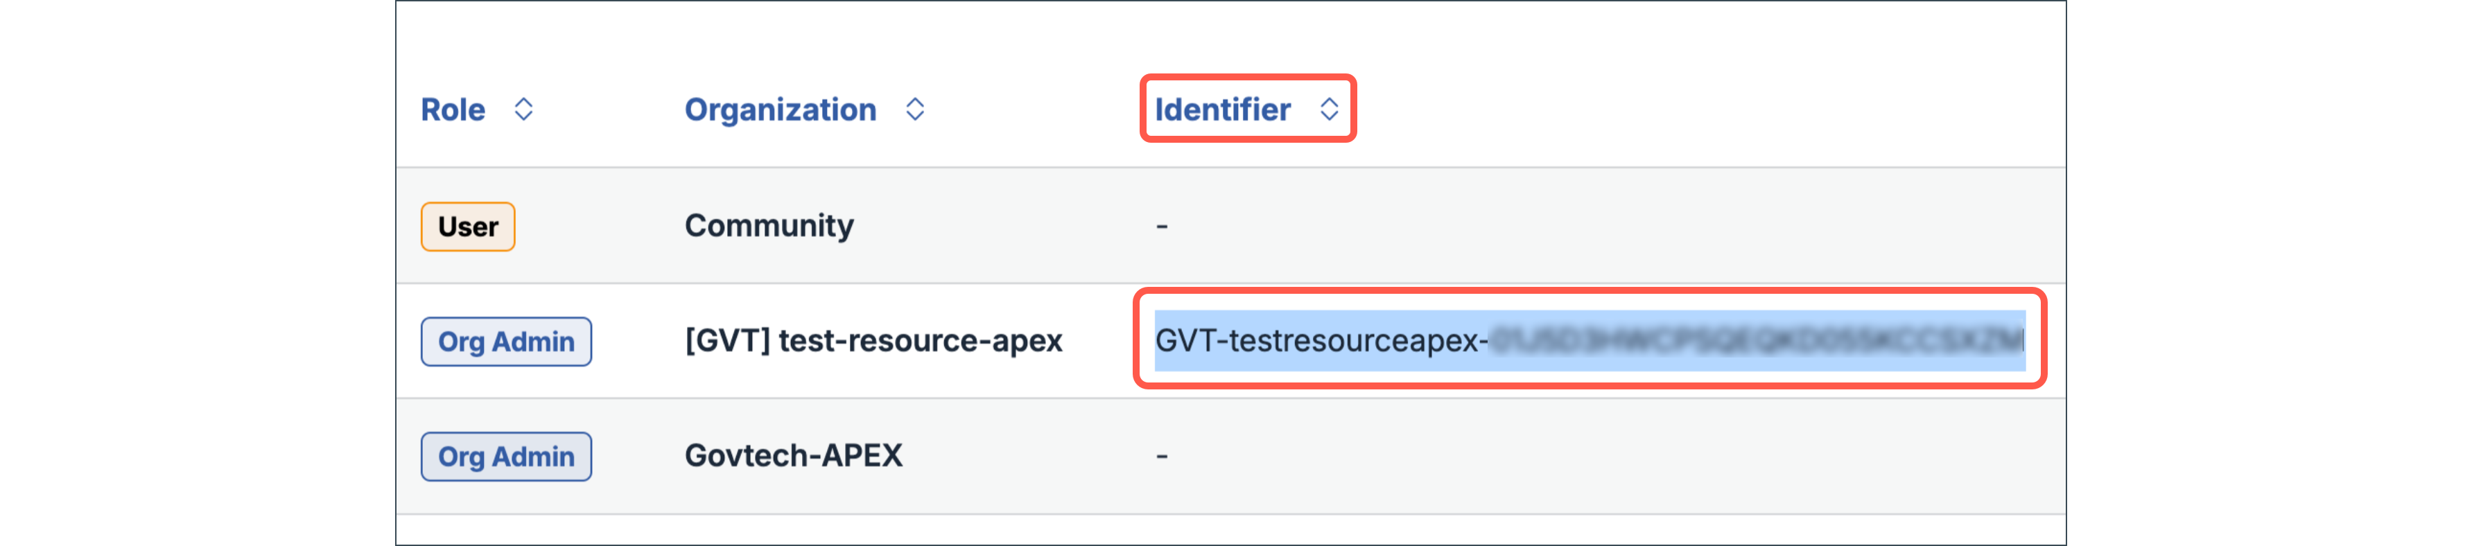Image resolution: width=2490 pixels, height=546 pixels.
Task: Select the Organization column header
Action: coord(780,109)
